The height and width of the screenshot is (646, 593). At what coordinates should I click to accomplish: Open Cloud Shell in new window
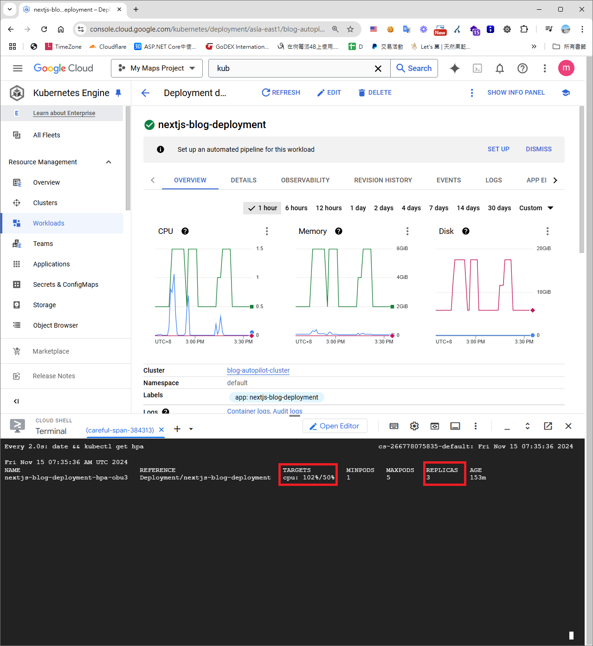tap(548, 426)
